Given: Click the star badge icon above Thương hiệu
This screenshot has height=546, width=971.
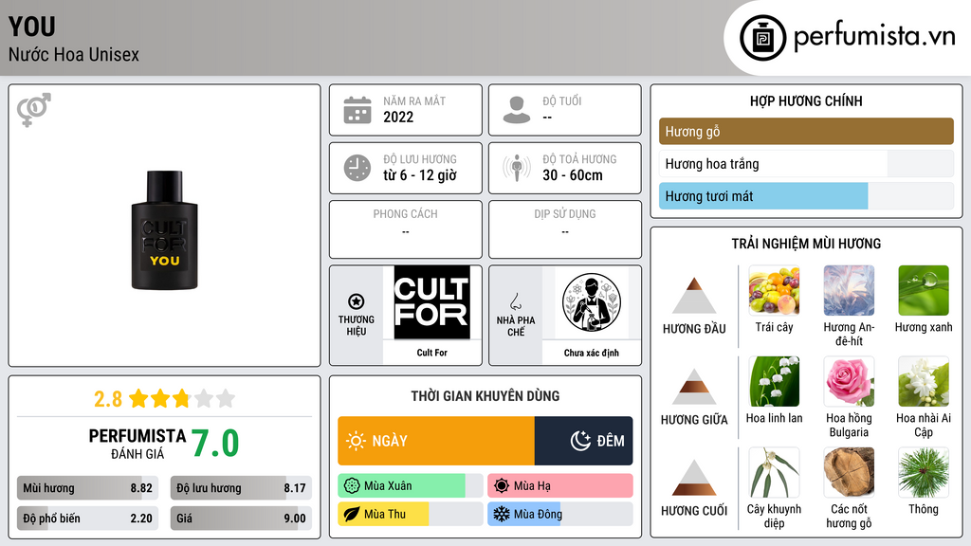Looking at the screenshot, I should point(357,301).
